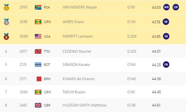This screenshot has width=186, height=112.
Task: Click the gold medal icon
Action: (x=6, y=7)
